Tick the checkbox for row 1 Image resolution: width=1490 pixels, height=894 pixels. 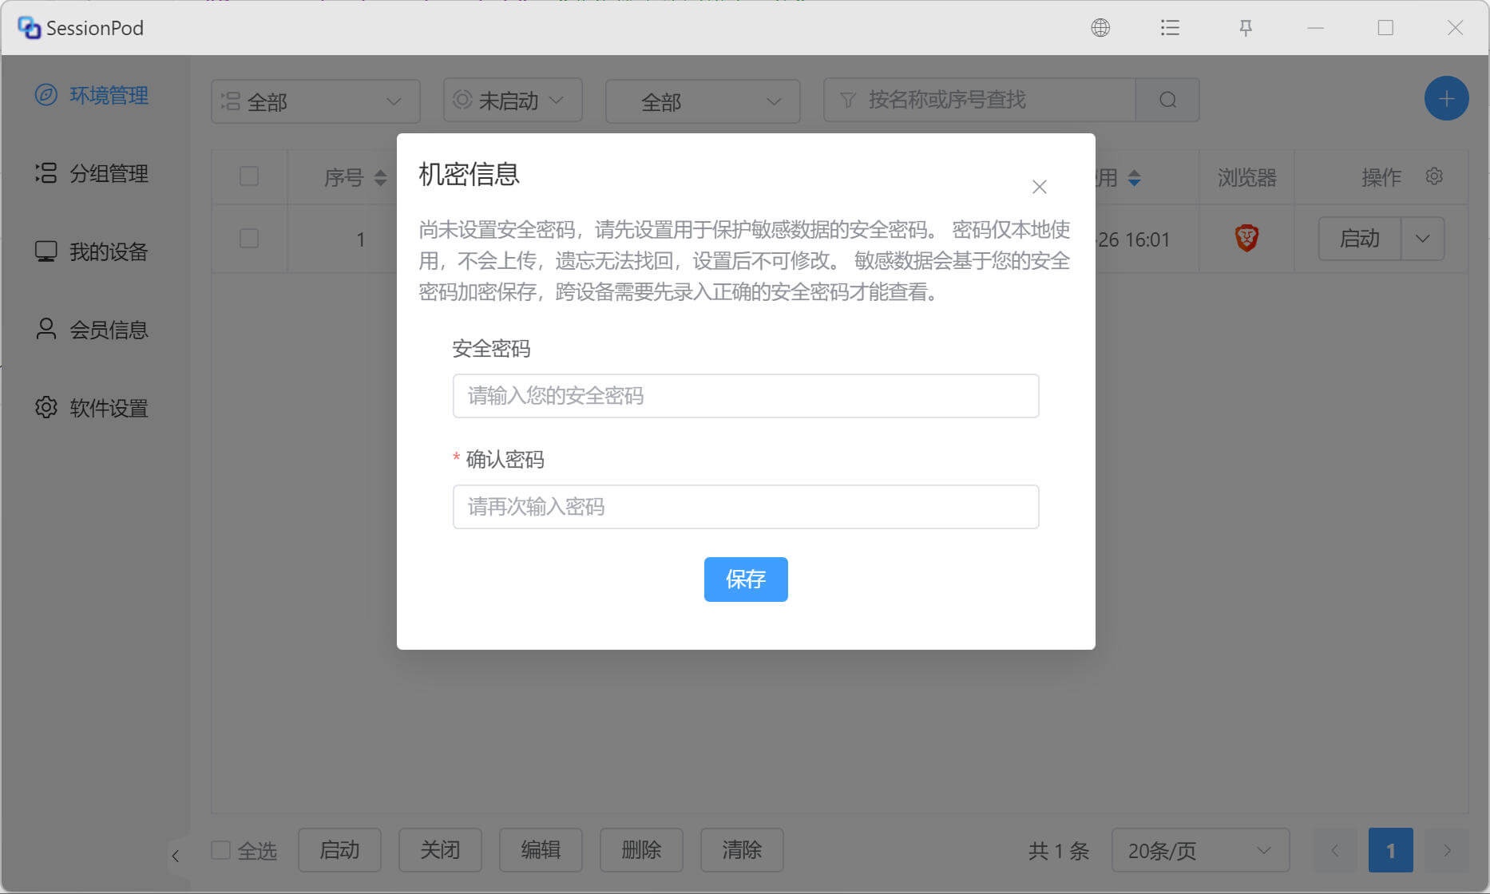pyautogui.click(x=249, y=239)
